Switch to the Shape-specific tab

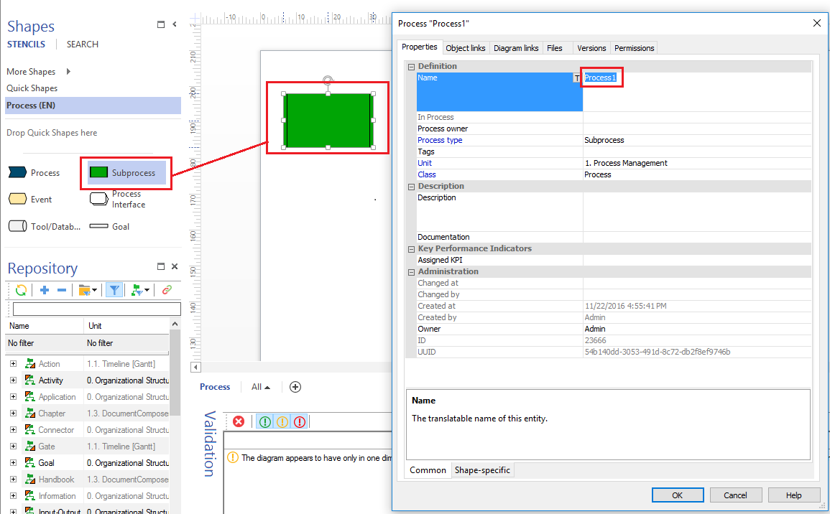tap(482, 470)
